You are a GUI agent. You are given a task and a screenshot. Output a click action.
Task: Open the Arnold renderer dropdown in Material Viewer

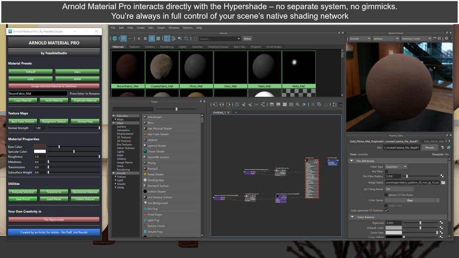tap(360, 39)
